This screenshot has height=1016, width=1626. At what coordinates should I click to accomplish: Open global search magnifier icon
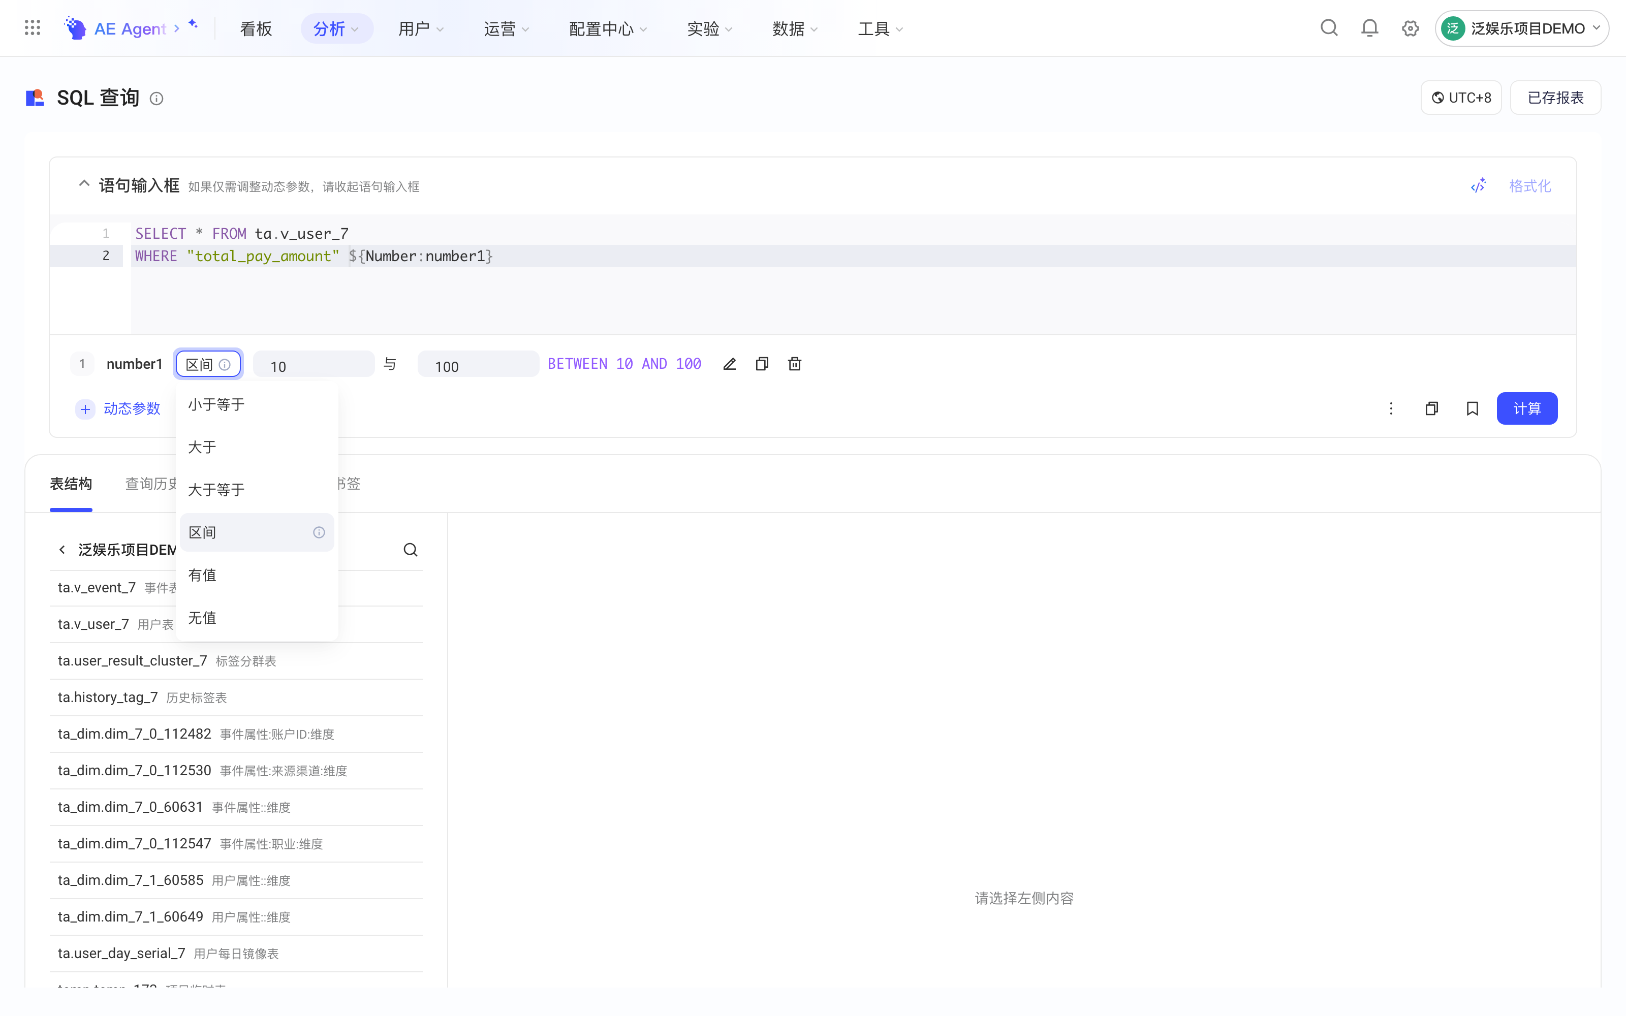pyautogui.click(x=1329, y=27)
